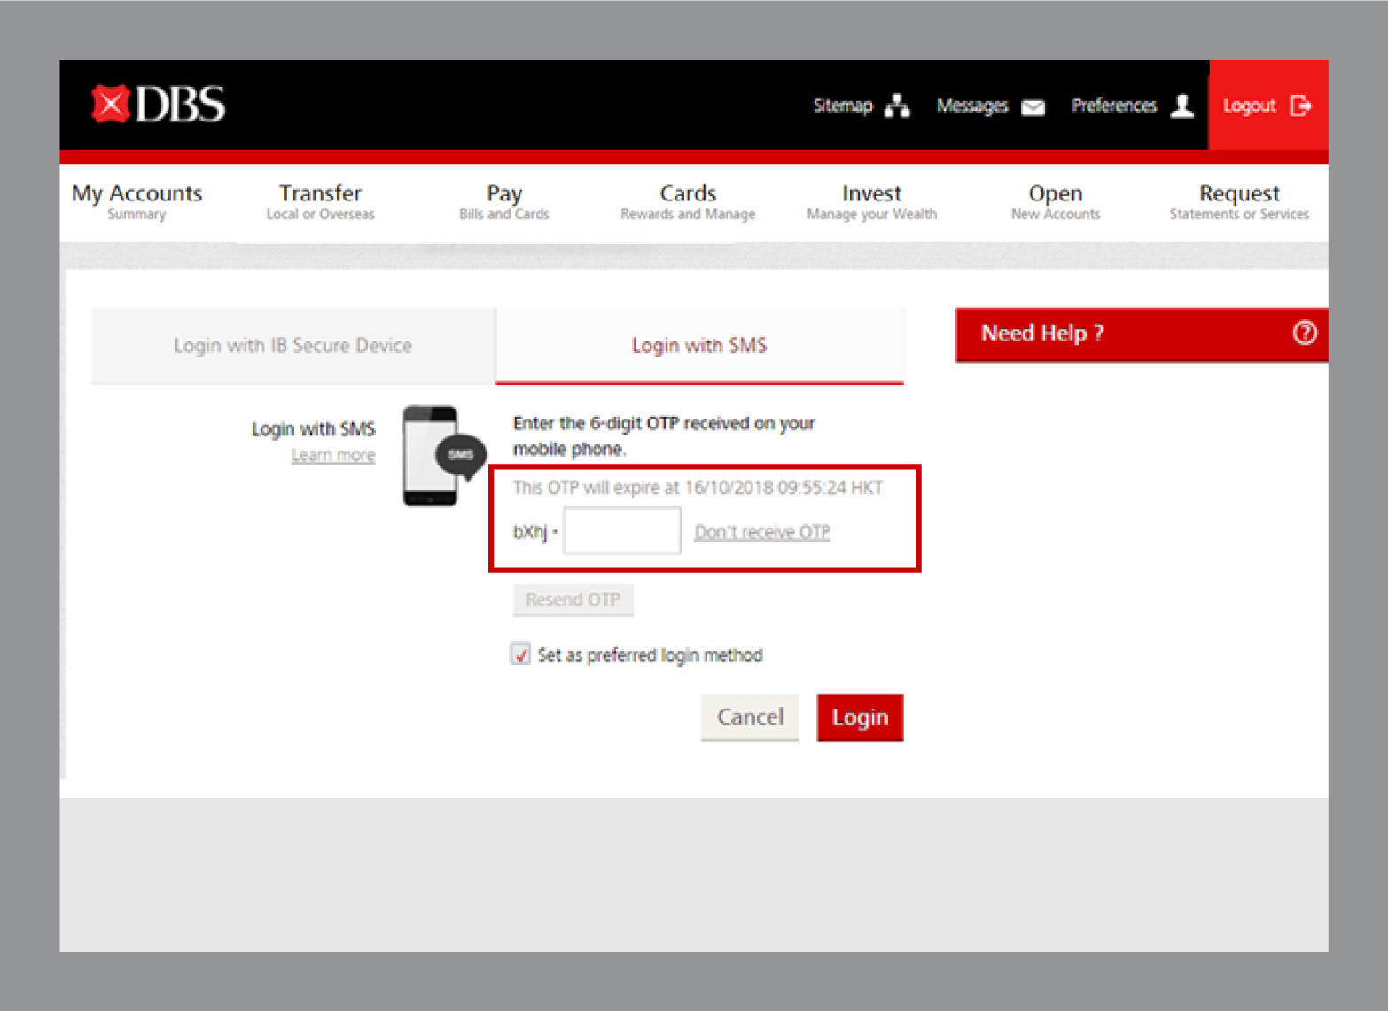
Task: Click the Don't receive OTP link
Action: click(761, 532)
